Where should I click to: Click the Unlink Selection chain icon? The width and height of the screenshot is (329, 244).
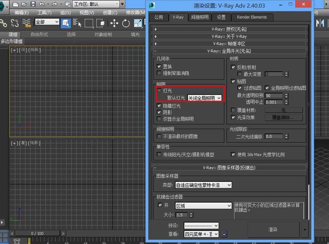[x=14, y=23]
